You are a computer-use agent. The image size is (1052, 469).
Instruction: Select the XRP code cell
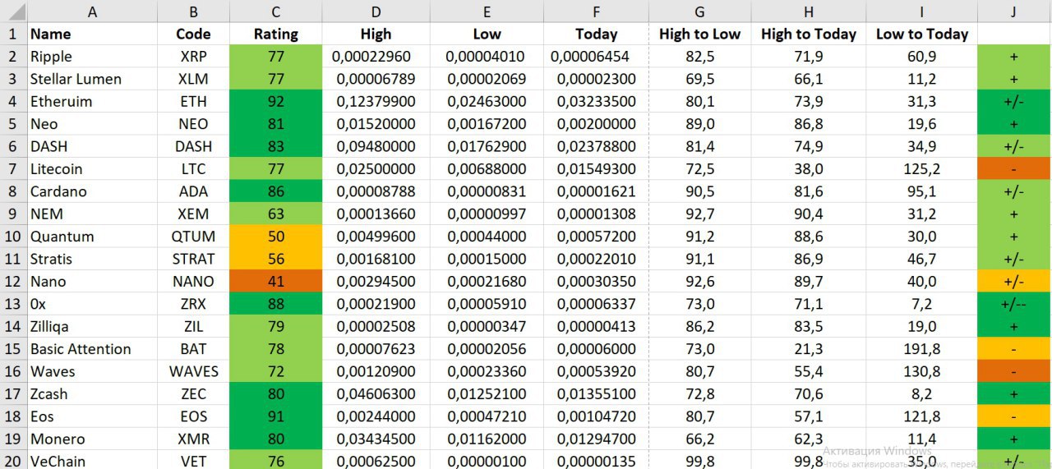(x=193, y=57)
